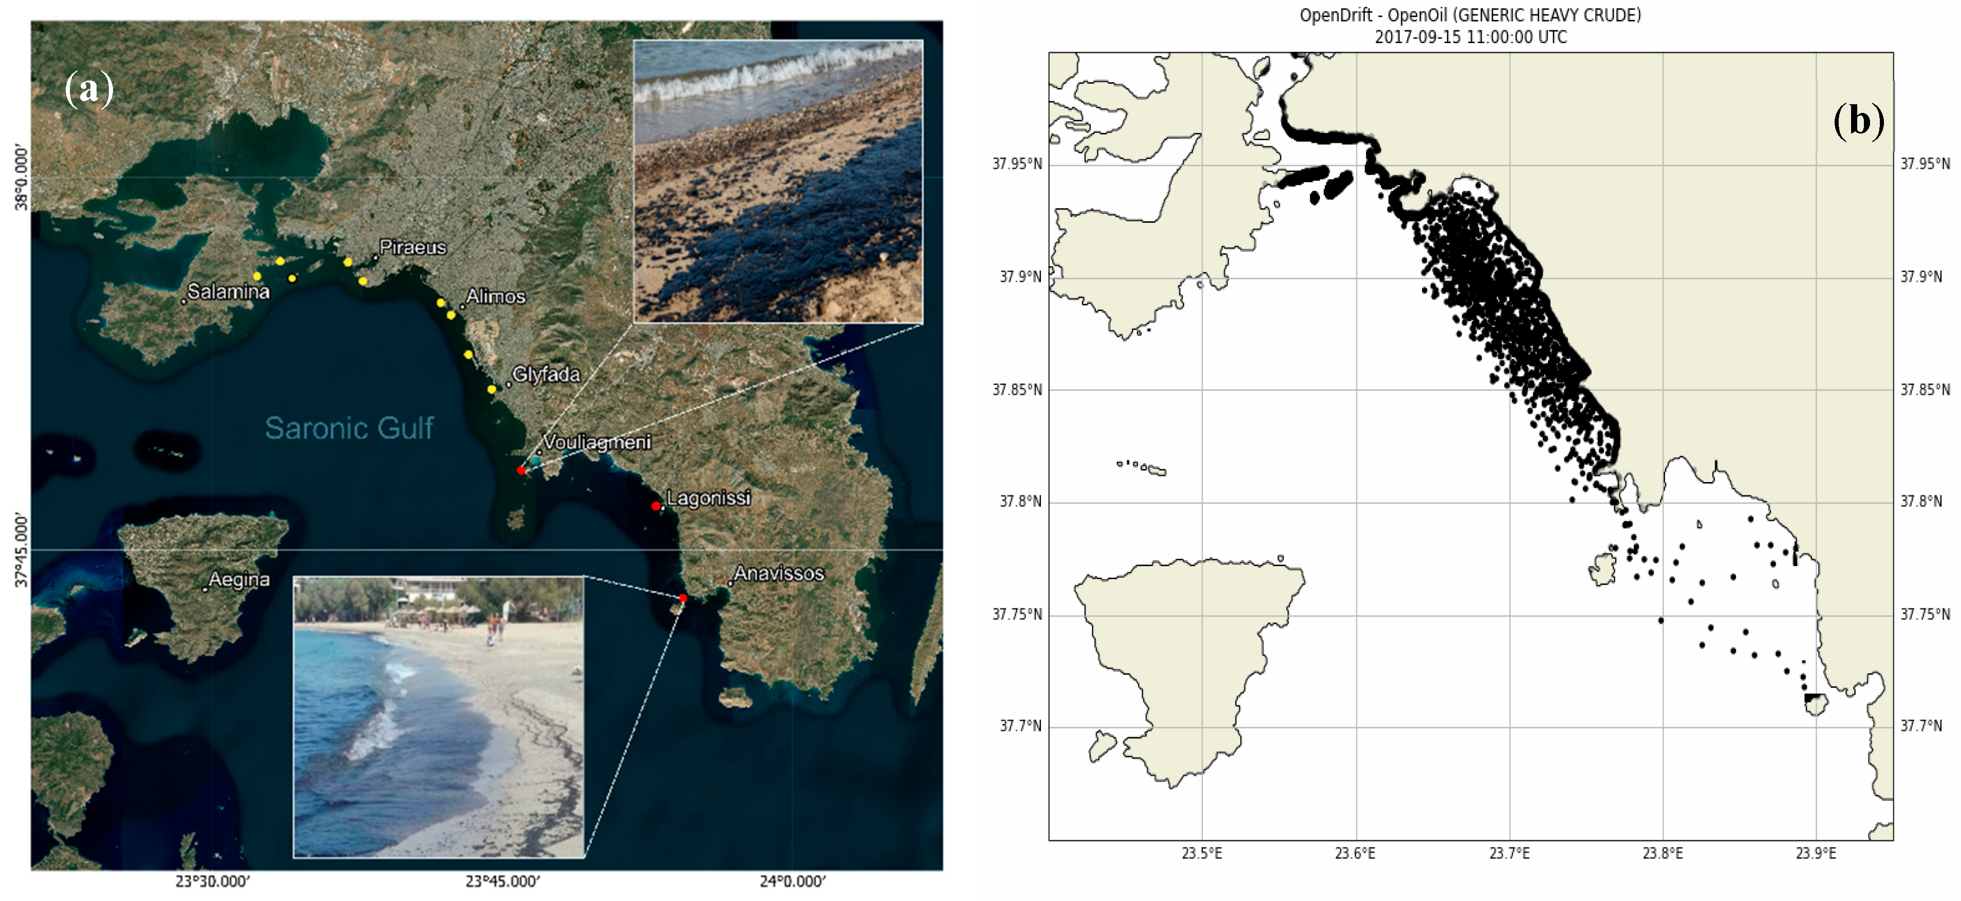Open the oil-covered beach photo inset

(778, 181)
